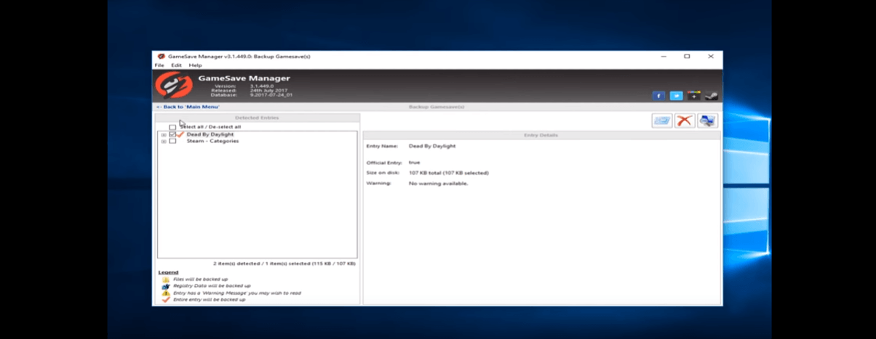Expand the Steam - Categories tree node
The width and height of the screenshot is (876, 339).
point(164,142)
